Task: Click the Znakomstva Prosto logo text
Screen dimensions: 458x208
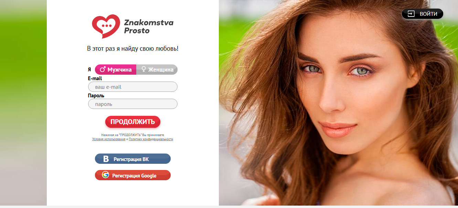Action: (x=149, y=26)
